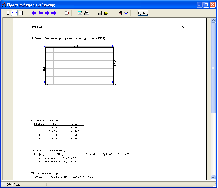Viewport: 218px width, 188px height.
Task: Click the STEEL01 header text
Action: click(37, 28)
